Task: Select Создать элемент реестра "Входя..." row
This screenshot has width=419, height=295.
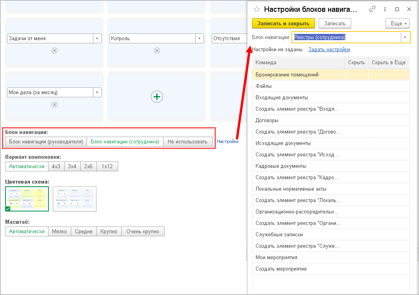Action: click(x=331, y=109)
